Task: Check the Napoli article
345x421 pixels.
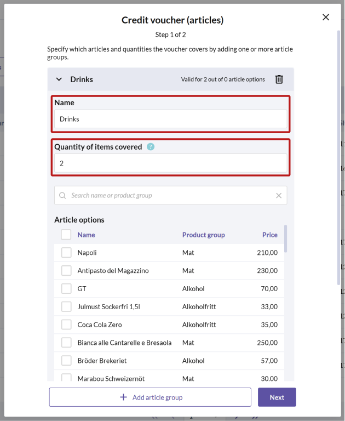Action: [66, 252]
